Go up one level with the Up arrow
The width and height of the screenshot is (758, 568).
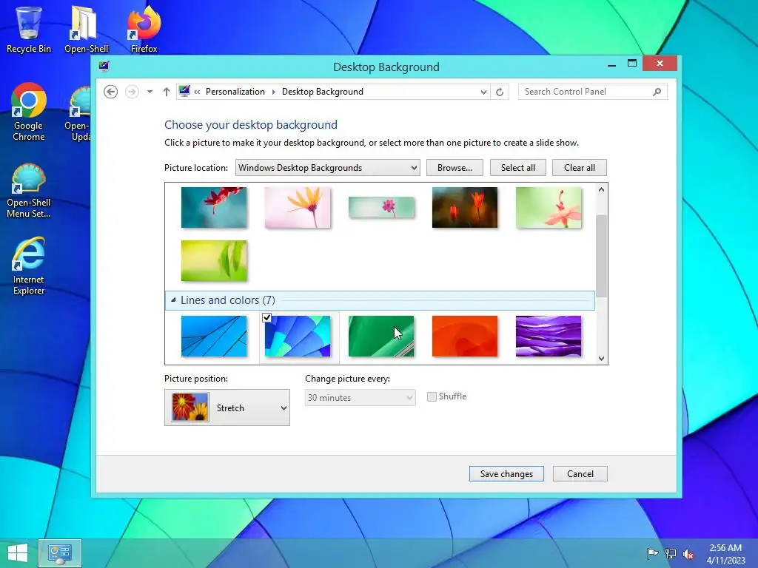[167, 92]
